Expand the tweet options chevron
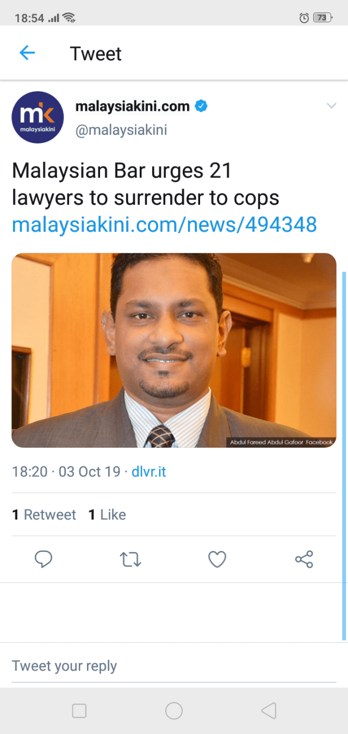This screenshot has width=348, height=734. 331,106
